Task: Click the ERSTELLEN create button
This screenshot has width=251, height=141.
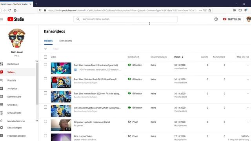Action: pyautogui.click(x=232, y=19)
